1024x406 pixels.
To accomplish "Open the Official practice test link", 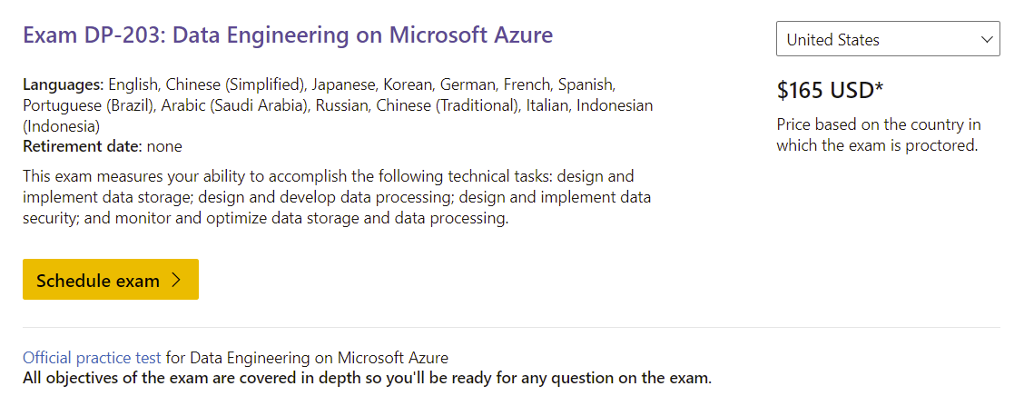I will [92, 358].
